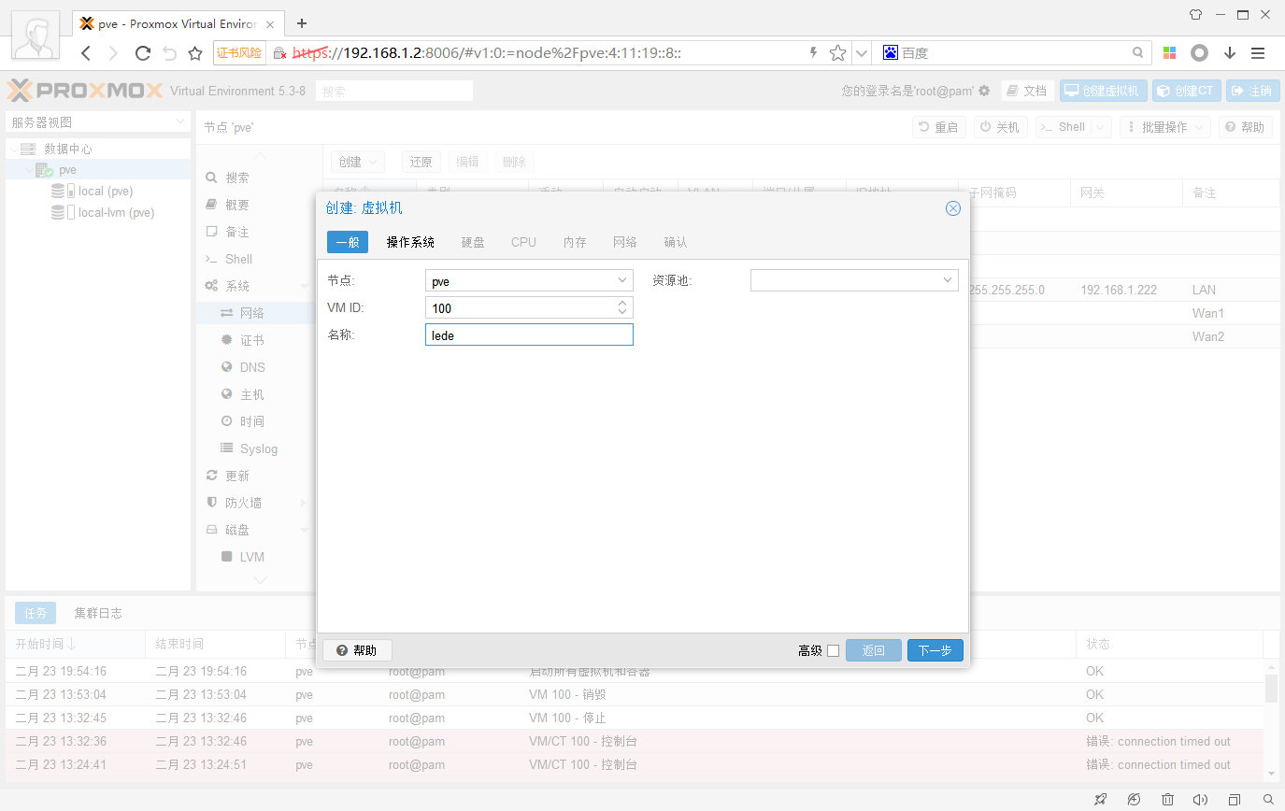1285x811 pixels.
Task: Select Datacenter (数据中心) in tree
Action: click(x=67, y=149)
